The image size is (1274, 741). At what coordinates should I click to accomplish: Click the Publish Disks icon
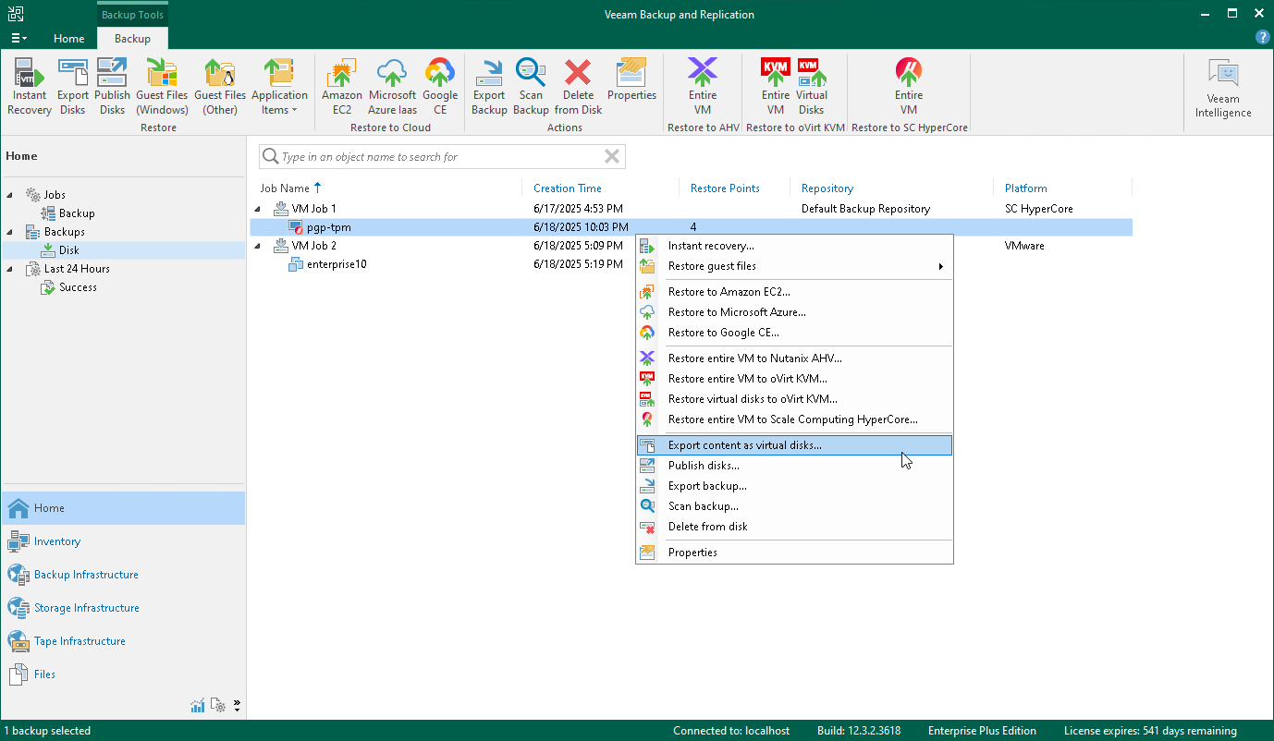click(111, 83)
